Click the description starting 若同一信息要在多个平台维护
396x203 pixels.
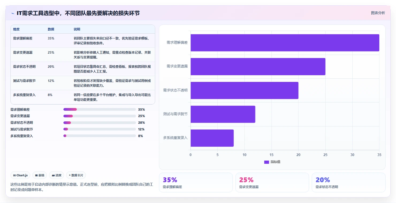pyautogui.click(x=113, y=97)
